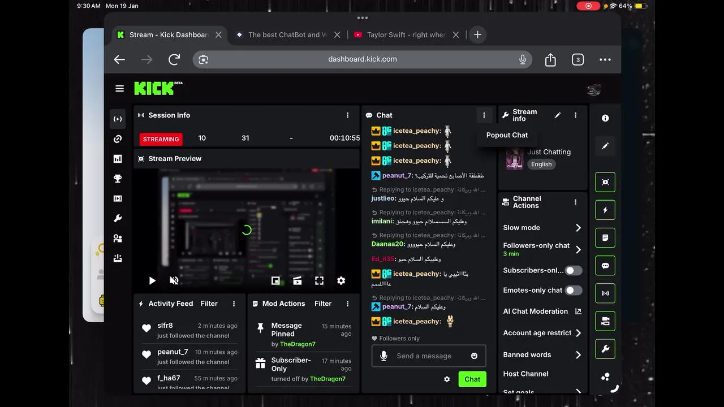Open Mod Actions Filter
The image size is (724, 407).
323,304
